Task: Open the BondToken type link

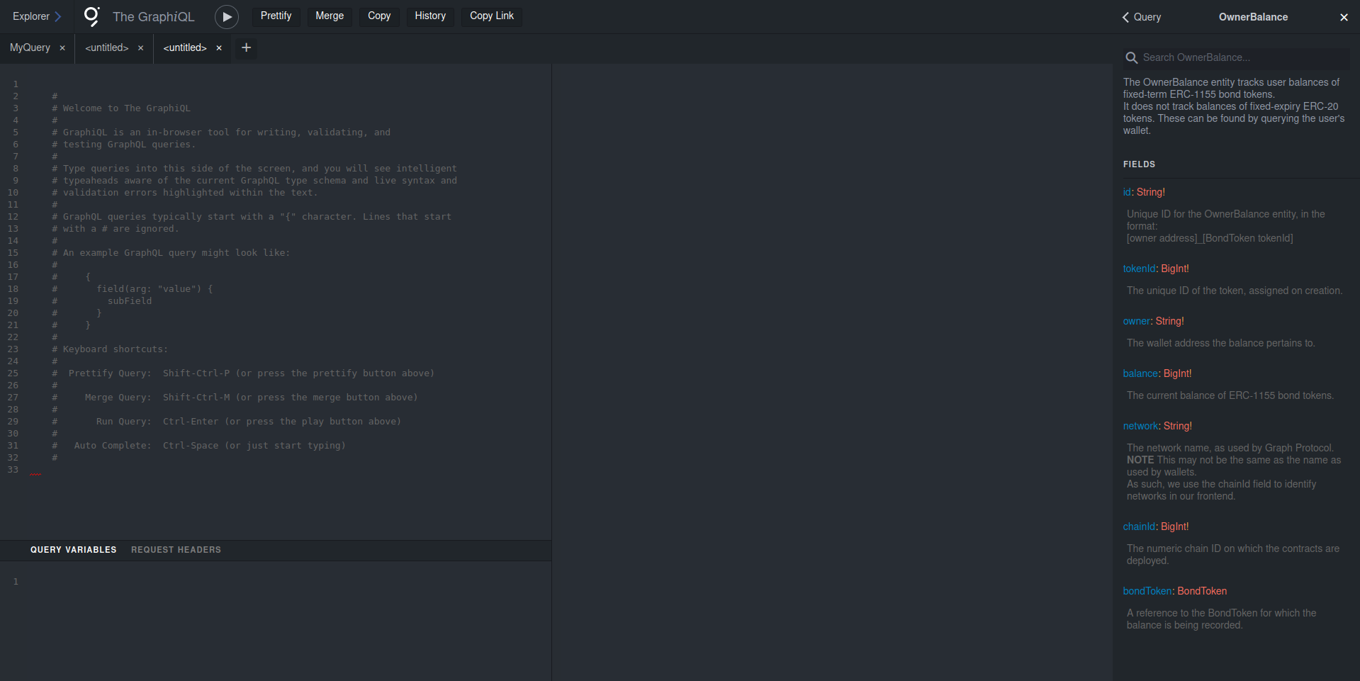Action: click(x=1202, y=591)
